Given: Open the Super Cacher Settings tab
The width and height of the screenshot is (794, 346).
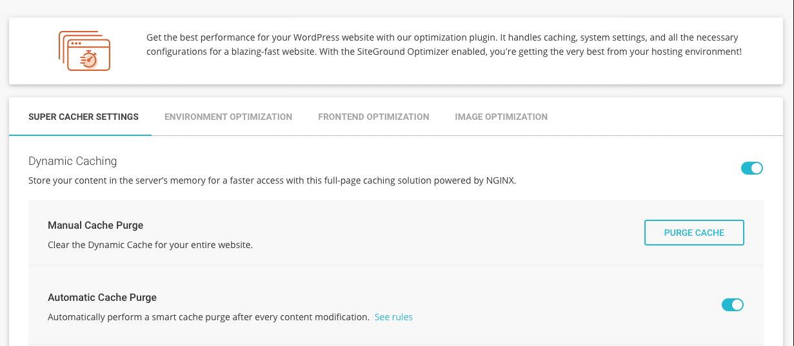Looking at the screenshot, I should 83,117.
